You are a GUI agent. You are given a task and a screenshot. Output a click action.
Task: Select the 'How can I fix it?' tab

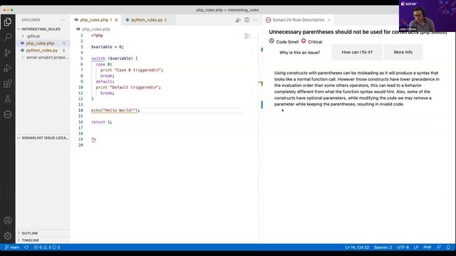point(357,52)
